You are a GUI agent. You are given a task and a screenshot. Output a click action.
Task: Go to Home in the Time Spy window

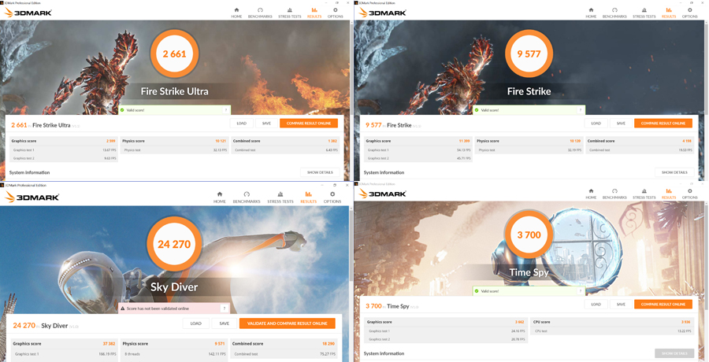[x=591, y=194]
